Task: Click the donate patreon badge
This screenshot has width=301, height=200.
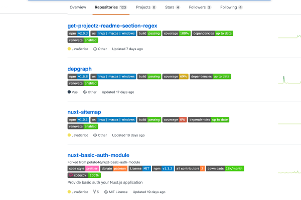Action: tap(114, 168)
